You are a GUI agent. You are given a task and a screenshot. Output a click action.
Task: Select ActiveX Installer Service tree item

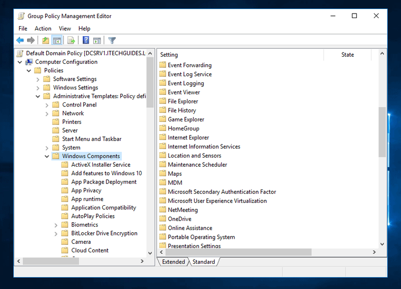101,165
